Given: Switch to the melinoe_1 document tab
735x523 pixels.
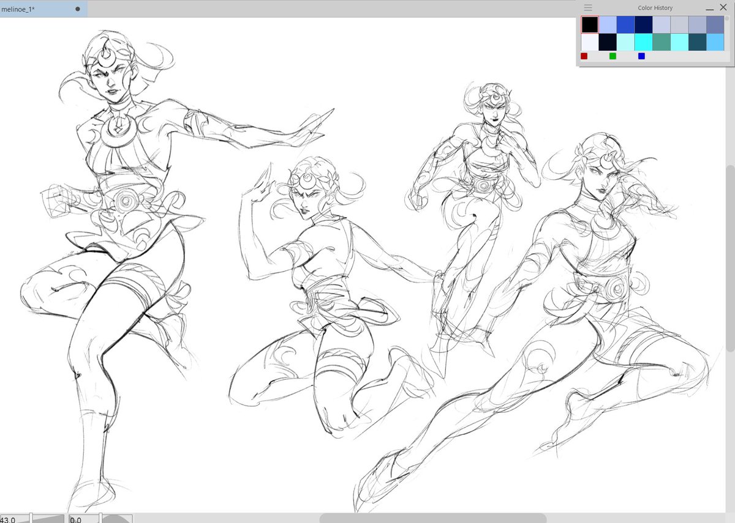Looking at the screenshot, I should click(43, 9).
